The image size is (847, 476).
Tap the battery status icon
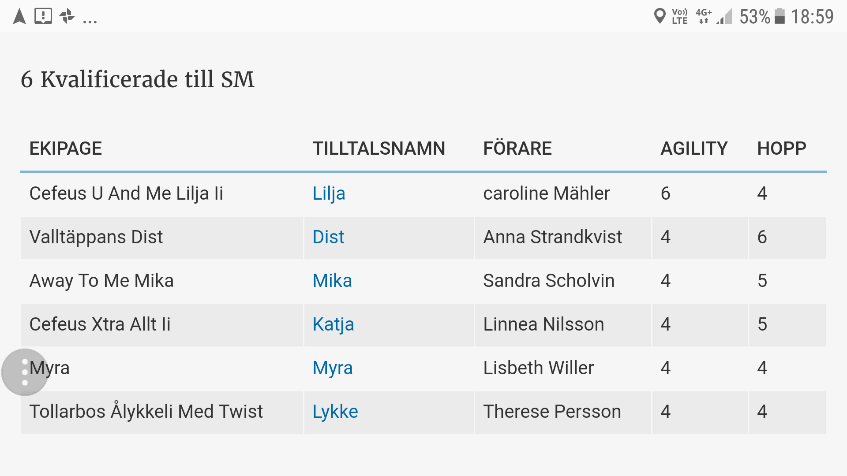click(x=780, y=16)
